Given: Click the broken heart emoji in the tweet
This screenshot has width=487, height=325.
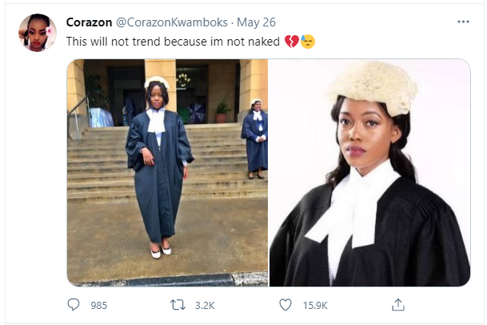Looking at the screenshot, I should click(291, 40).
